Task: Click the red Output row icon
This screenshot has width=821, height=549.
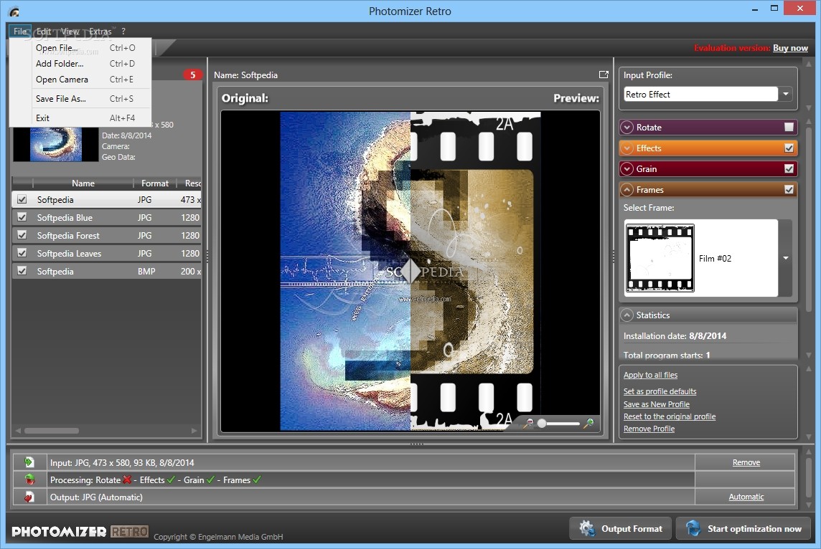Action: click(x=29, y=497)
